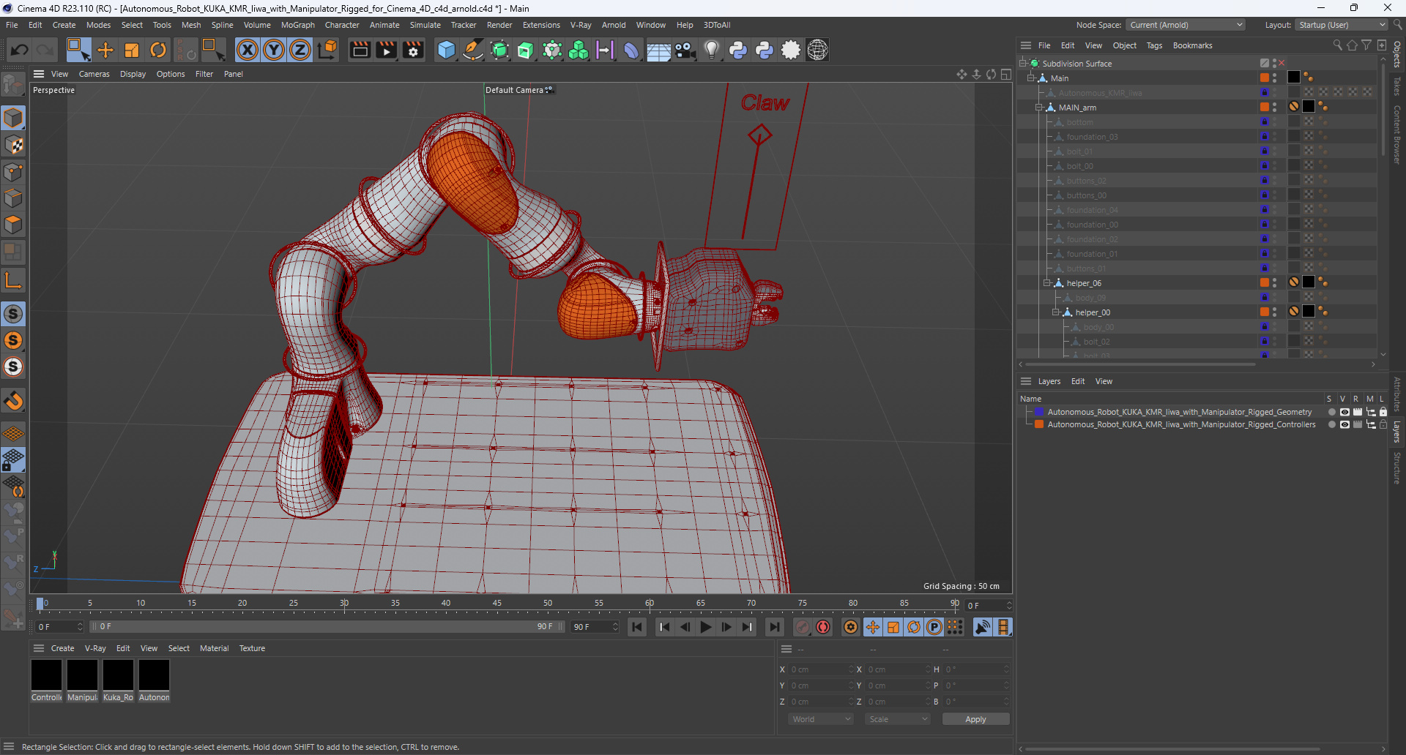Enable the Axis mode L icon
The height and width of the screenshot is (755, 1406).
(13, 280)
